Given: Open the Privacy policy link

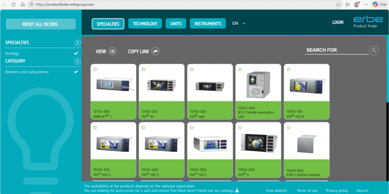Looking at the screenshot, I should point(337,191).
